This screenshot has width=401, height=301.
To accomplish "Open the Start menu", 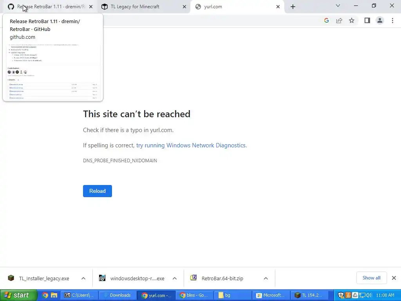I will coord(19,295).
